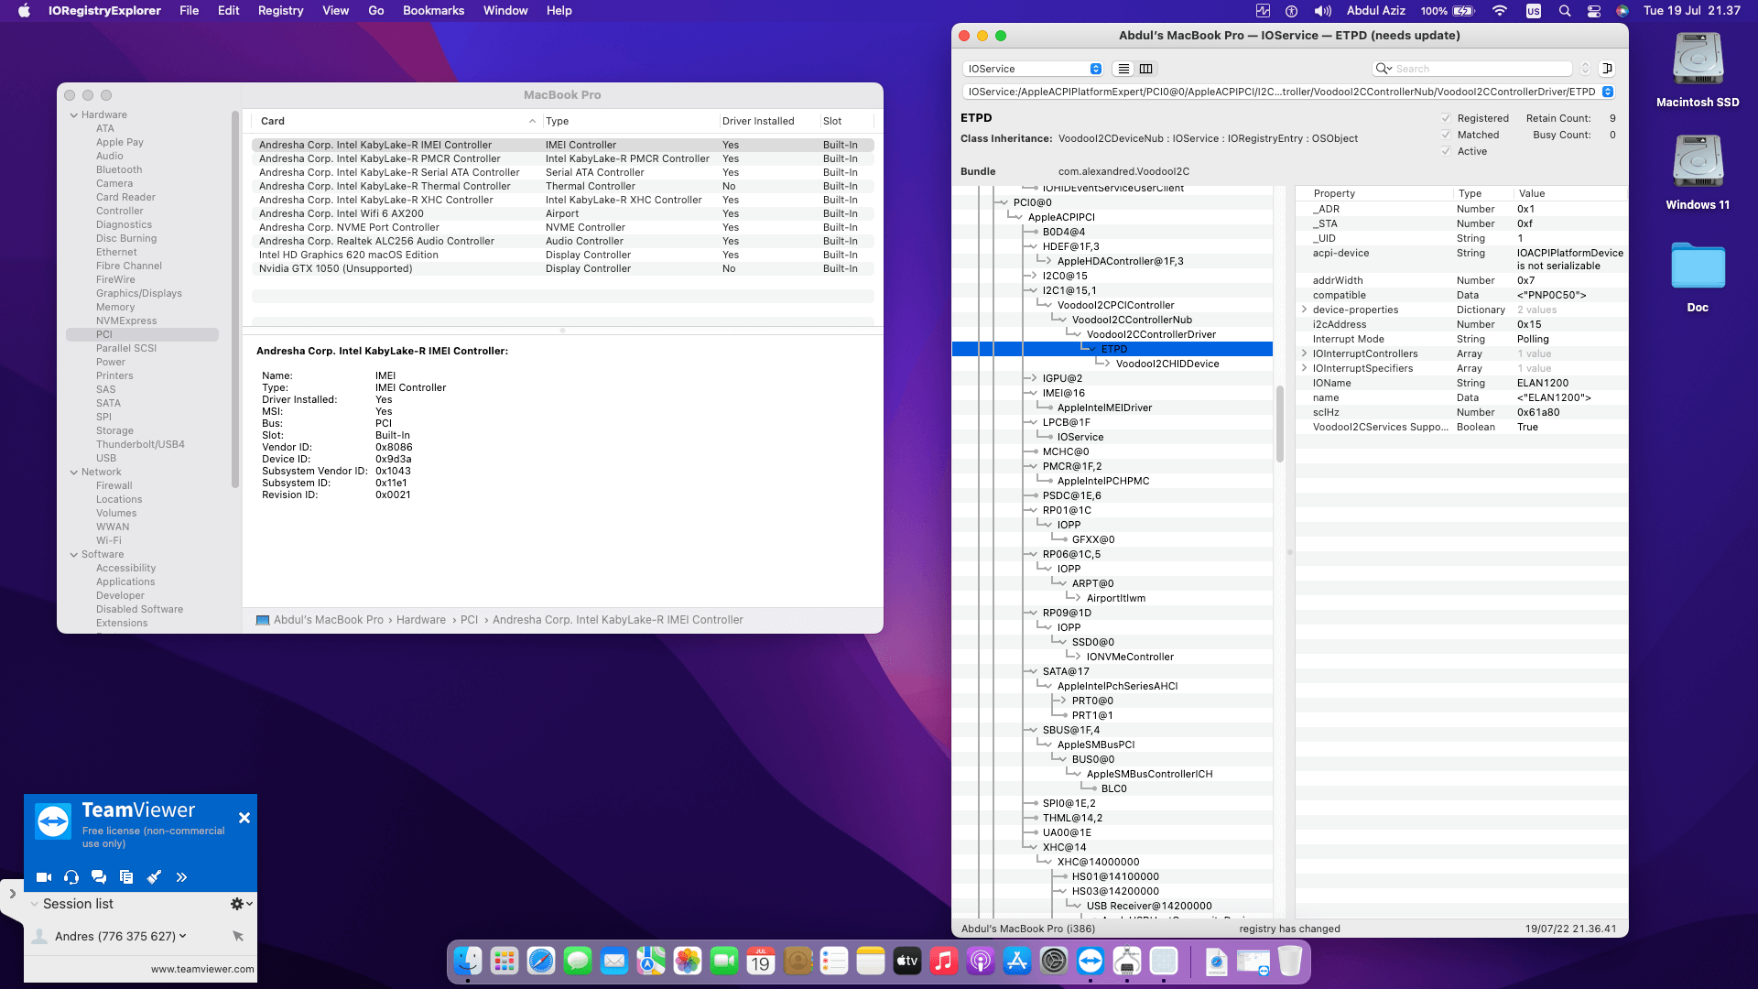Sort System Information table by Card column
This screenshot has width=1758, height=989.
[x=396, y=121]
